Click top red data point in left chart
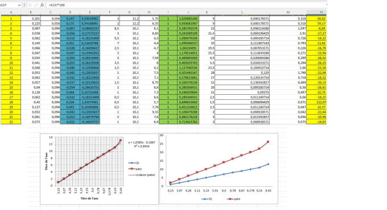The height and width of the screenshot is (210, 387). 121,140
